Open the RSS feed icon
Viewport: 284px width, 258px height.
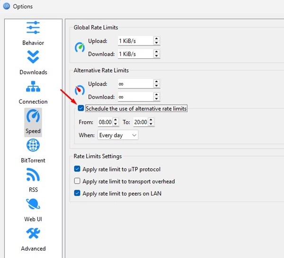pos(33,175)
